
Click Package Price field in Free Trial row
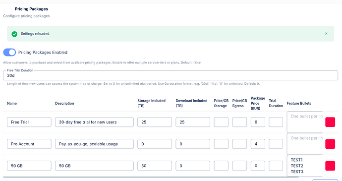pyautogui.click(x=258, y=122)
